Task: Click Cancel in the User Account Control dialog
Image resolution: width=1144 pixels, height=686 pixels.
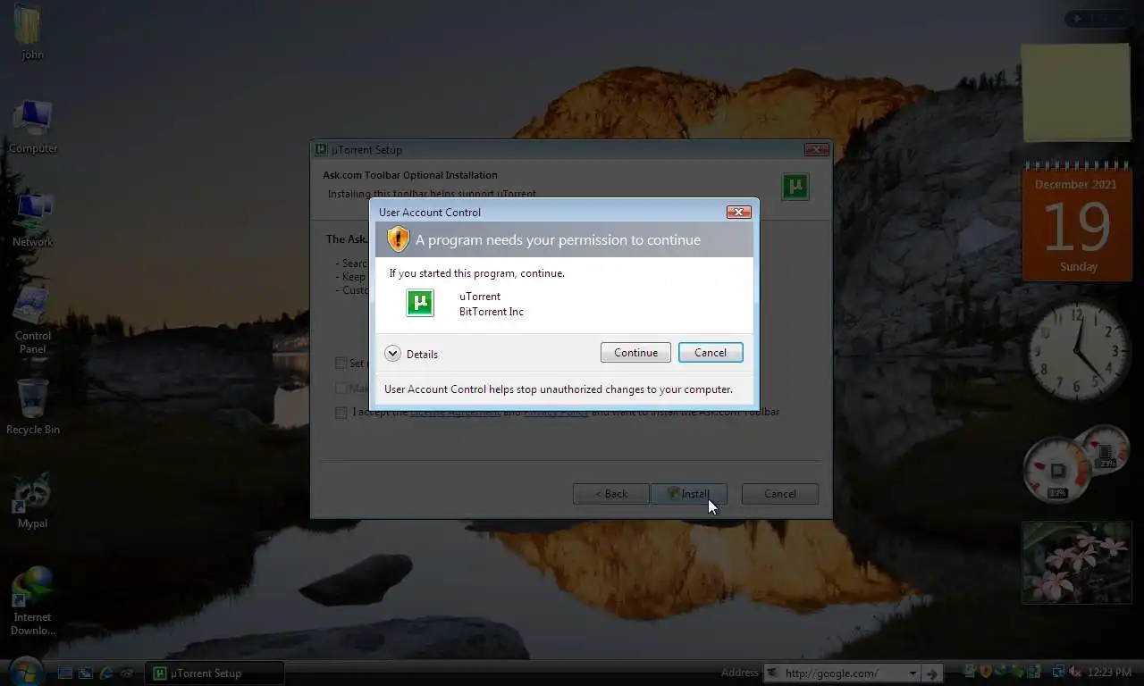Action: (711, 353)
